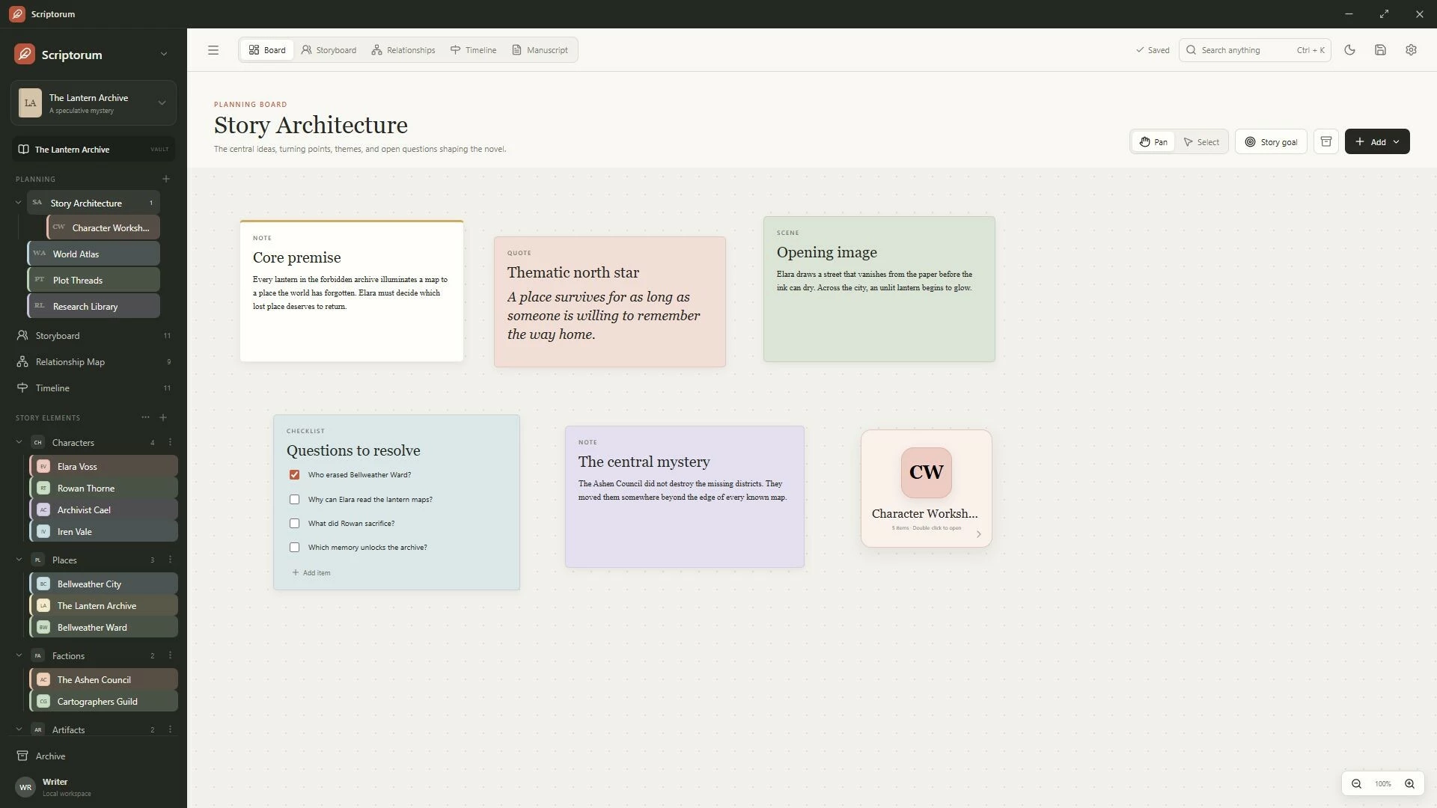Select Archivist Cael character
Screen dimensions: 1437x808
pos(104,509)
